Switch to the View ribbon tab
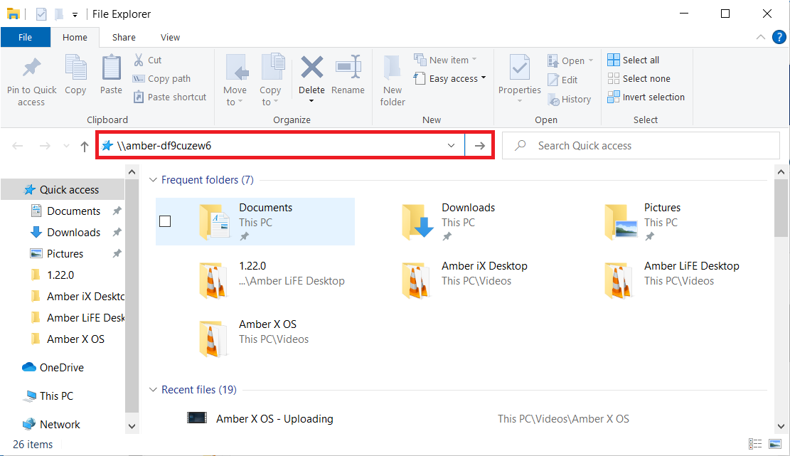 [x=170, y=37]
